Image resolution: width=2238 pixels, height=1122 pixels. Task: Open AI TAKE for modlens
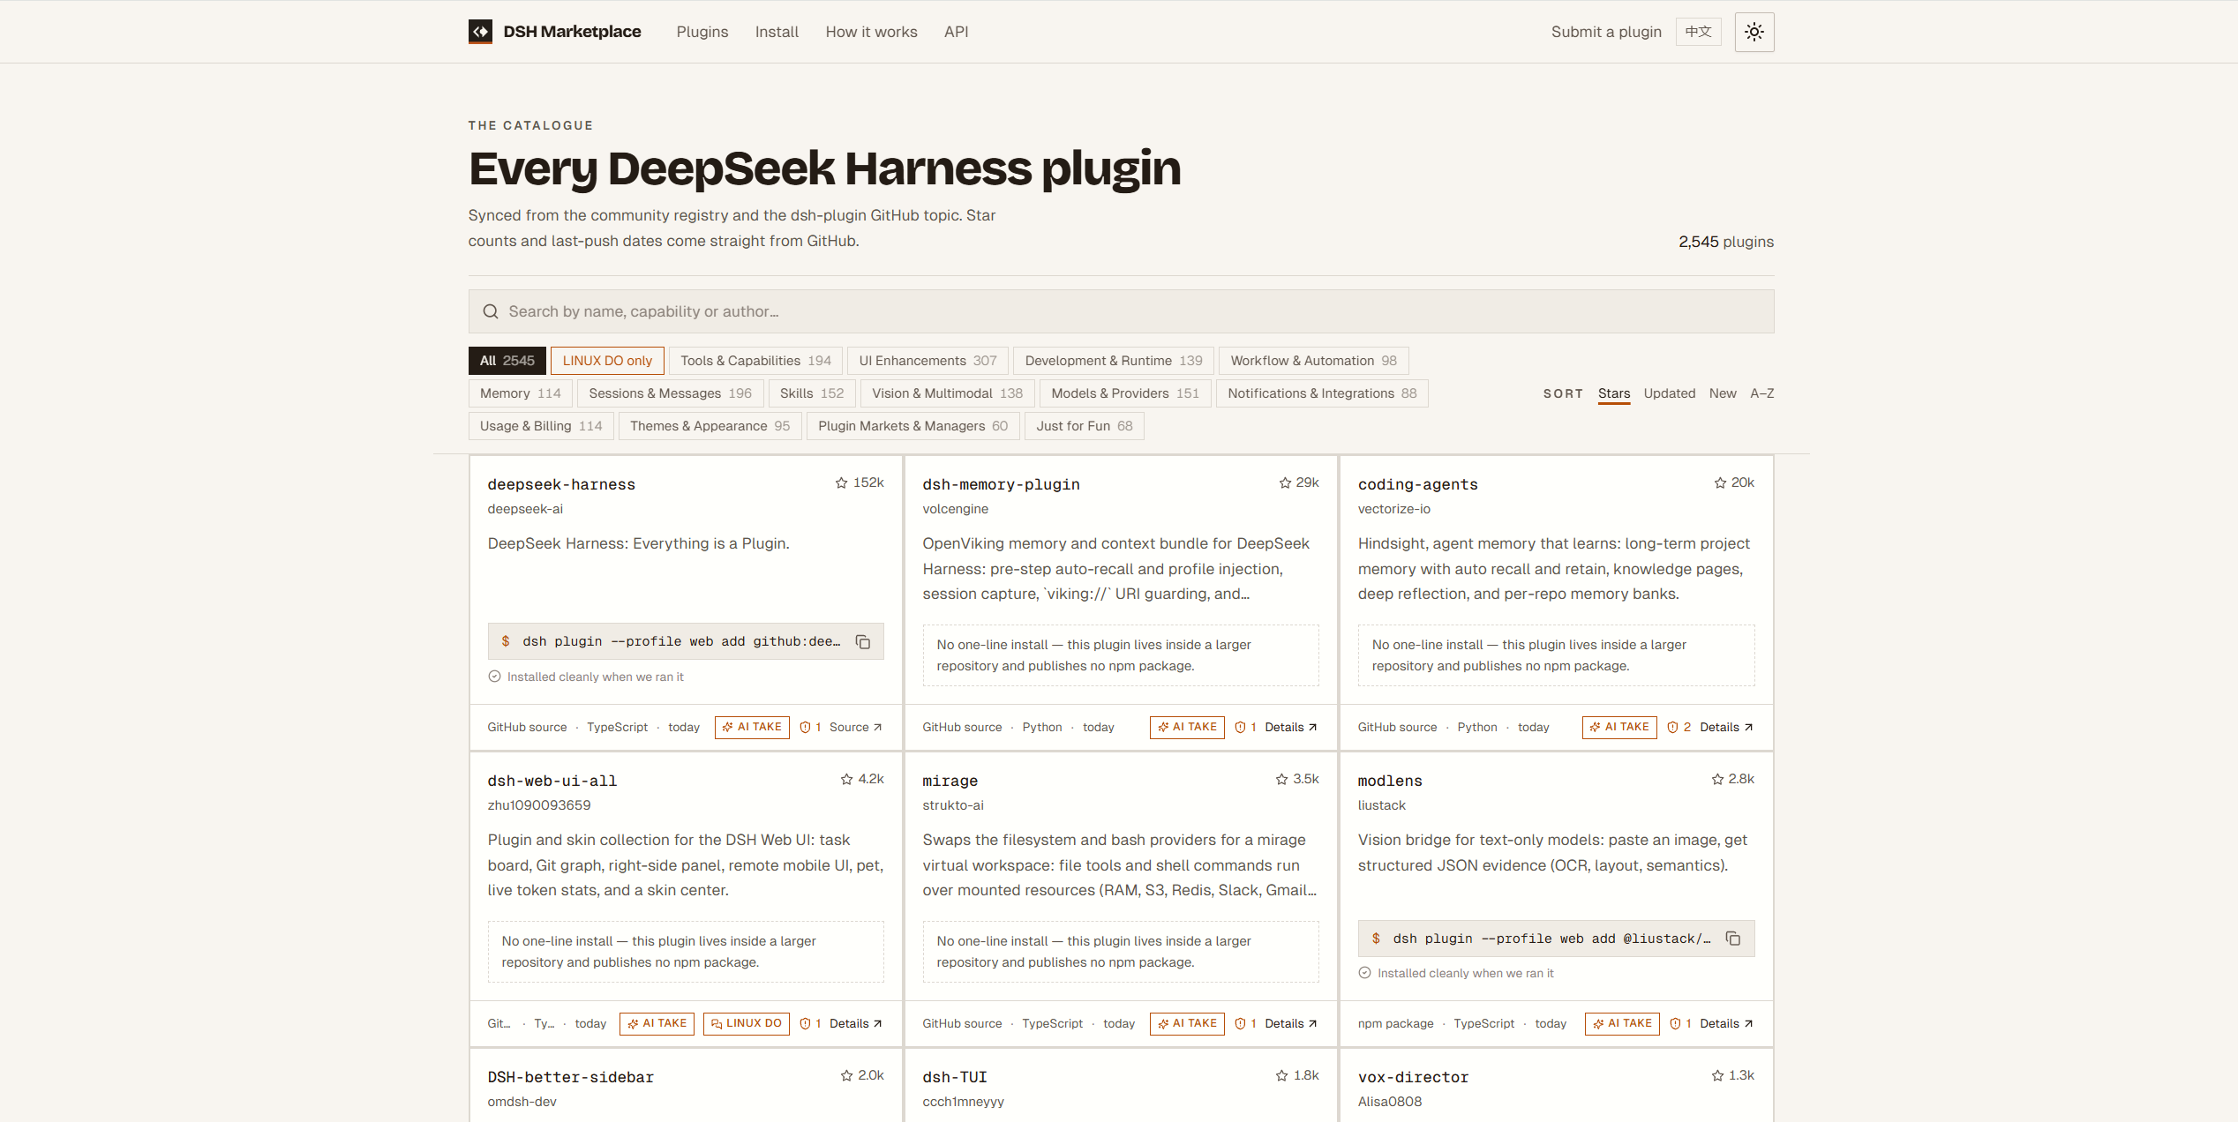1622,1023
